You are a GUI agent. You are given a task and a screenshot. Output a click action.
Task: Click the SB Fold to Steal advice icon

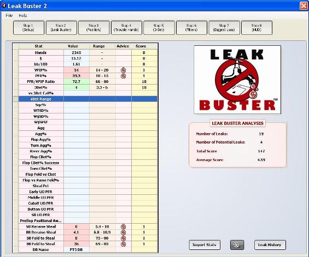click(124, 238)
